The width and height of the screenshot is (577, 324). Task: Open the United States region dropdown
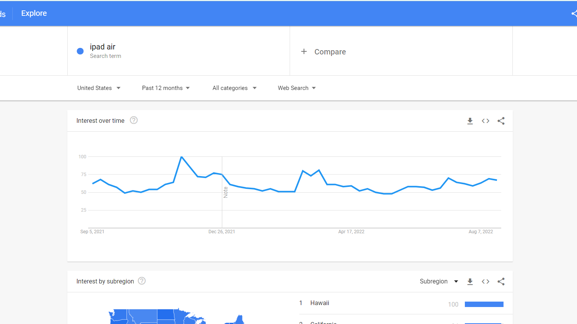[x=99, y=88]
